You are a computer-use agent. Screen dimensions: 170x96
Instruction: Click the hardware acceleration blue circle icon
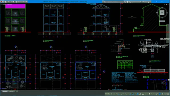click(x=160, y=94)
